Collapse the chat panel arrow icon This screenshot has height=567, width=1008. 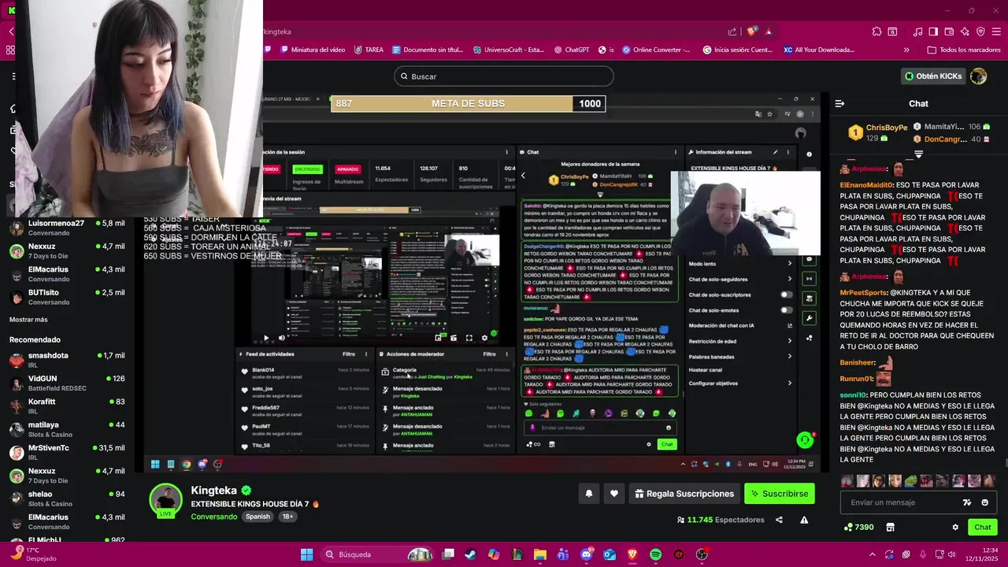pyautogui.click(x=839, y=103)
